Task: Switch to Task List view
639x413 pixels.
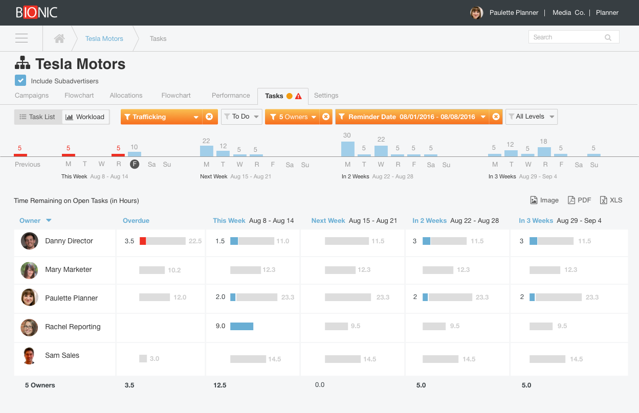Action: click(38, 117)
